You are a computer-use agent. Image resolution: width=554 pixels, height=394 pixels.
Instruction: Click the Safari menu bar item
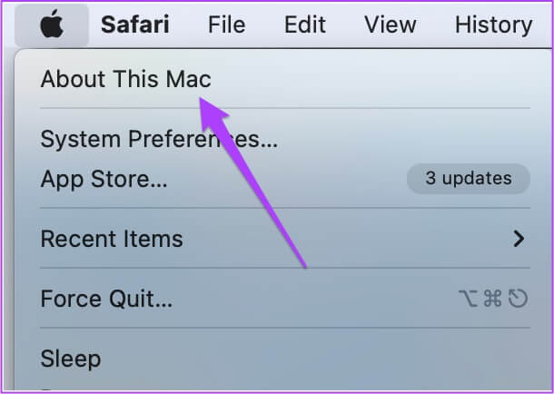point(134,25)
